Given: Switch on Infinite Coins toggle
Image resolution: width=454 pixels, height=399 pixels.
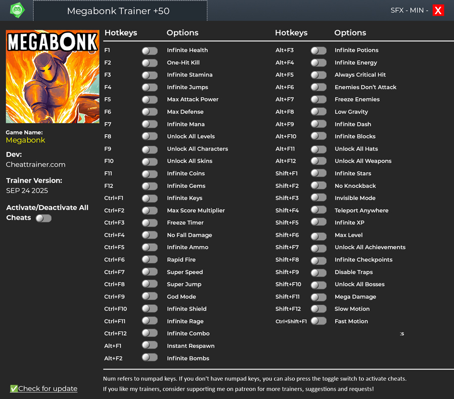Looking at the screenshot, I should point(150,174).
